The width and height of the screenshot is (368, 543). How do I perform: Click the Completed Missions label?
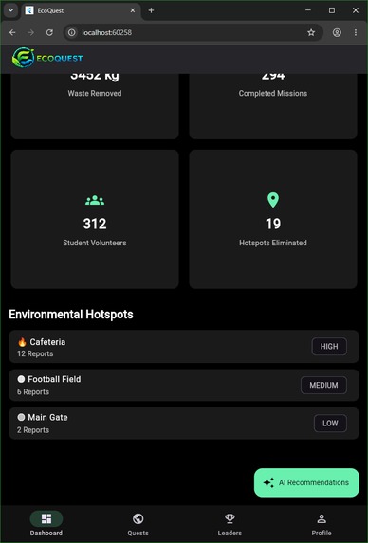coord(273,93)
